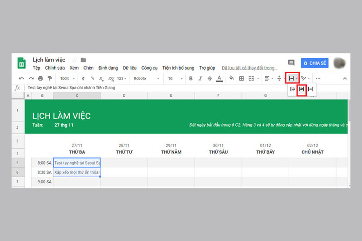The height and width of the screenshot is (241, 362).
Task: Open the fill color paint bucket
Action: coord(231,78)
